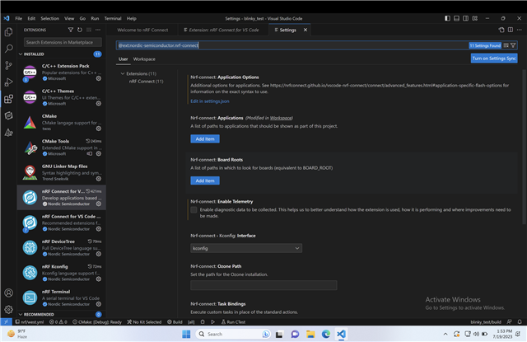Open the Accounts menu icon
Image resolution: width=527 pixels, height=342 pixels.
point(9,293)
